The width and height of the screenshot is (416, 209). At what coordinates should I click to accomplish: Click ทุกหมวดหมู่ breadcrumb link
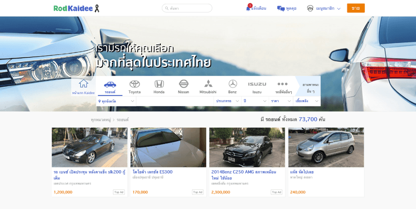point(101,120)
